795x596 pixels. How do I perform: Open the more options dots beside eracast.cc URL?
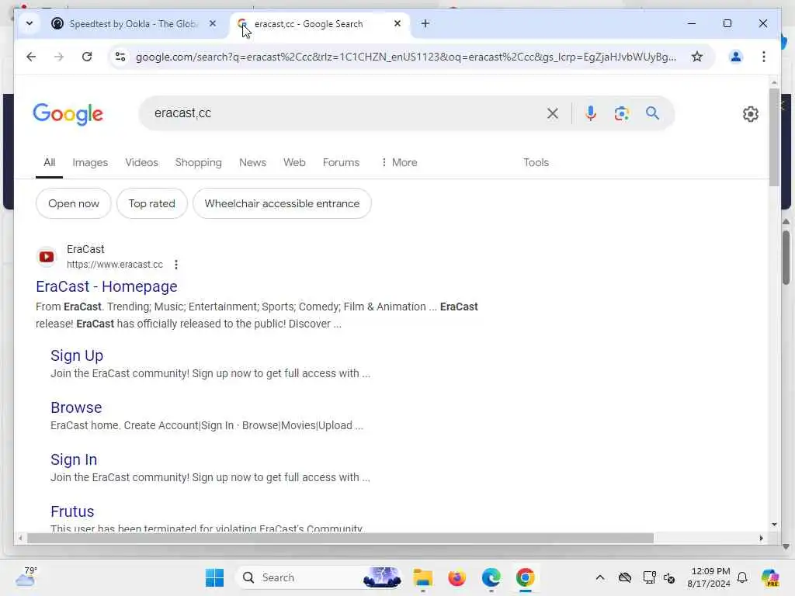[176, 265]
